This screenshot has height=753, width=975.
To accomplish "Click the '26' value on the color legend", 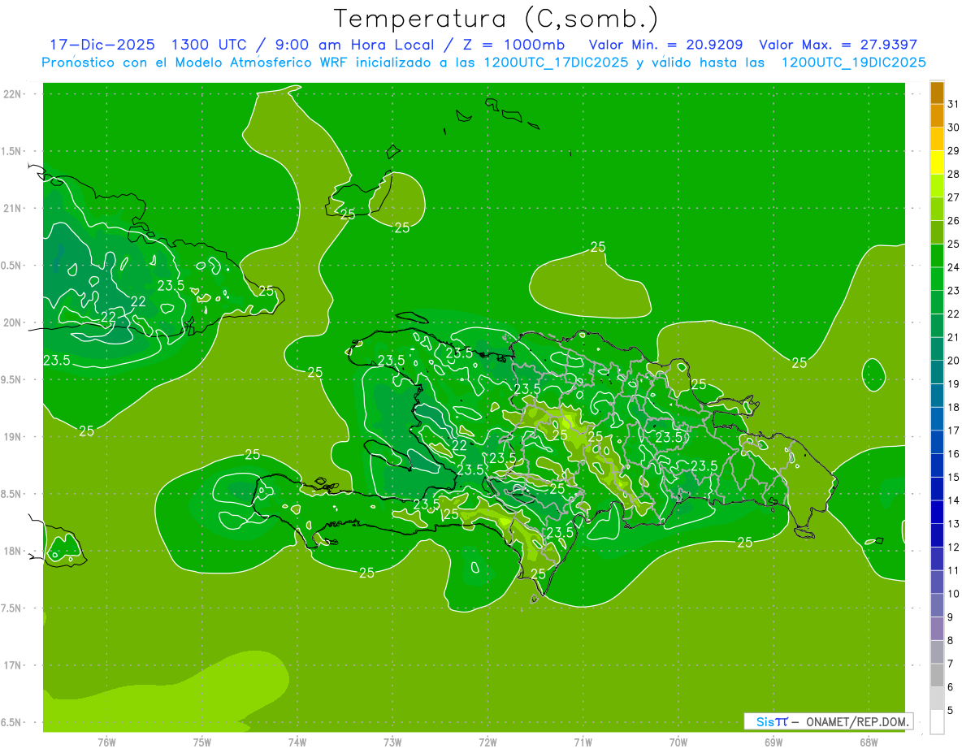I will (954, 221).
